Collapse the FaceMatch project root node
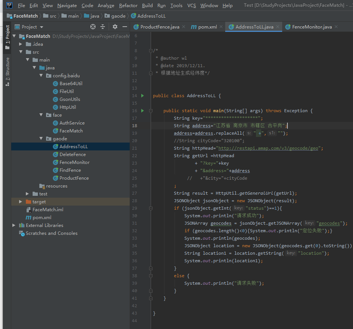This screenshot has height=329, width=353. click(x=14, y=36)
